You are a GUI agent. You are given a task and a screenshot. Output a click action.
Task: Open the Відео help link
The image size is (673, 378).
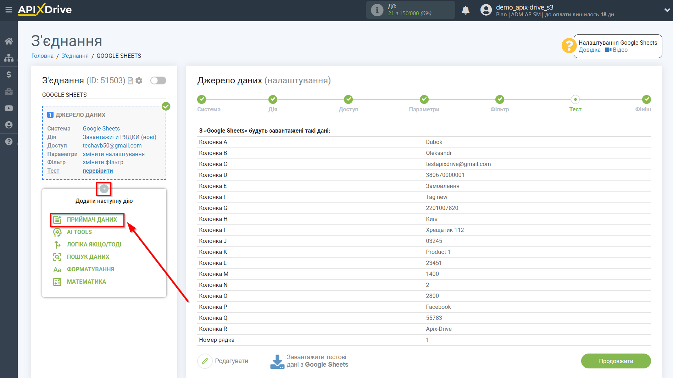[616, 50]
